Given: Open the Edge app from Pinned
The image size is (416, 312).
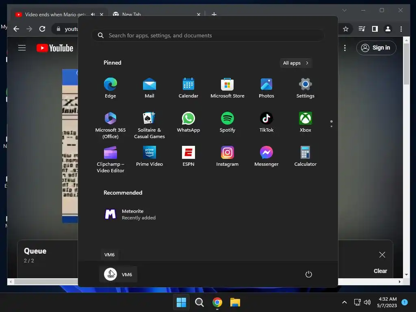Looking at the screenshot, I should (110, 88).
